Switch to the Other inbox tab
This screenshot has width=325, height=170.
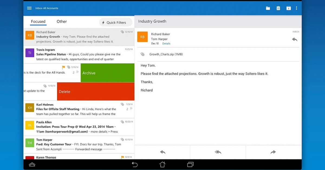tap(62, 22)
